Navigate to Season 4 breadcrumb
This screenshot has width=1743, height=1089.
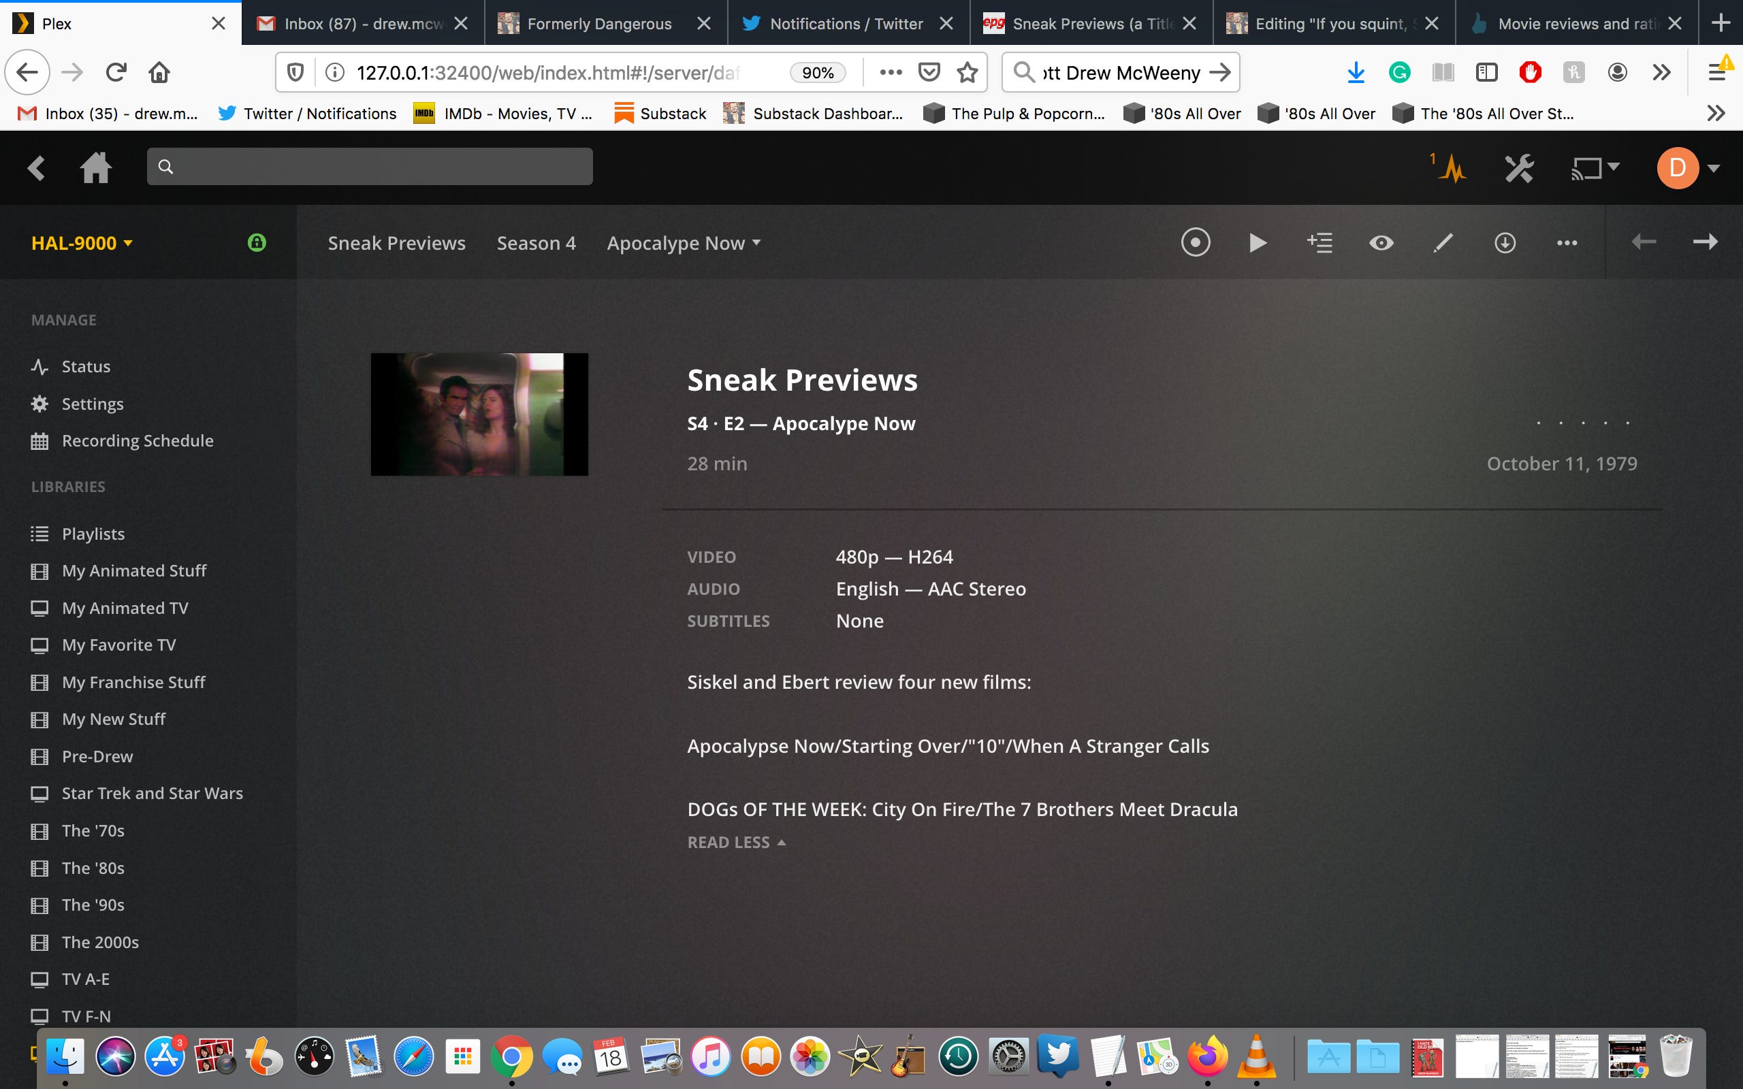pos(536,243)
